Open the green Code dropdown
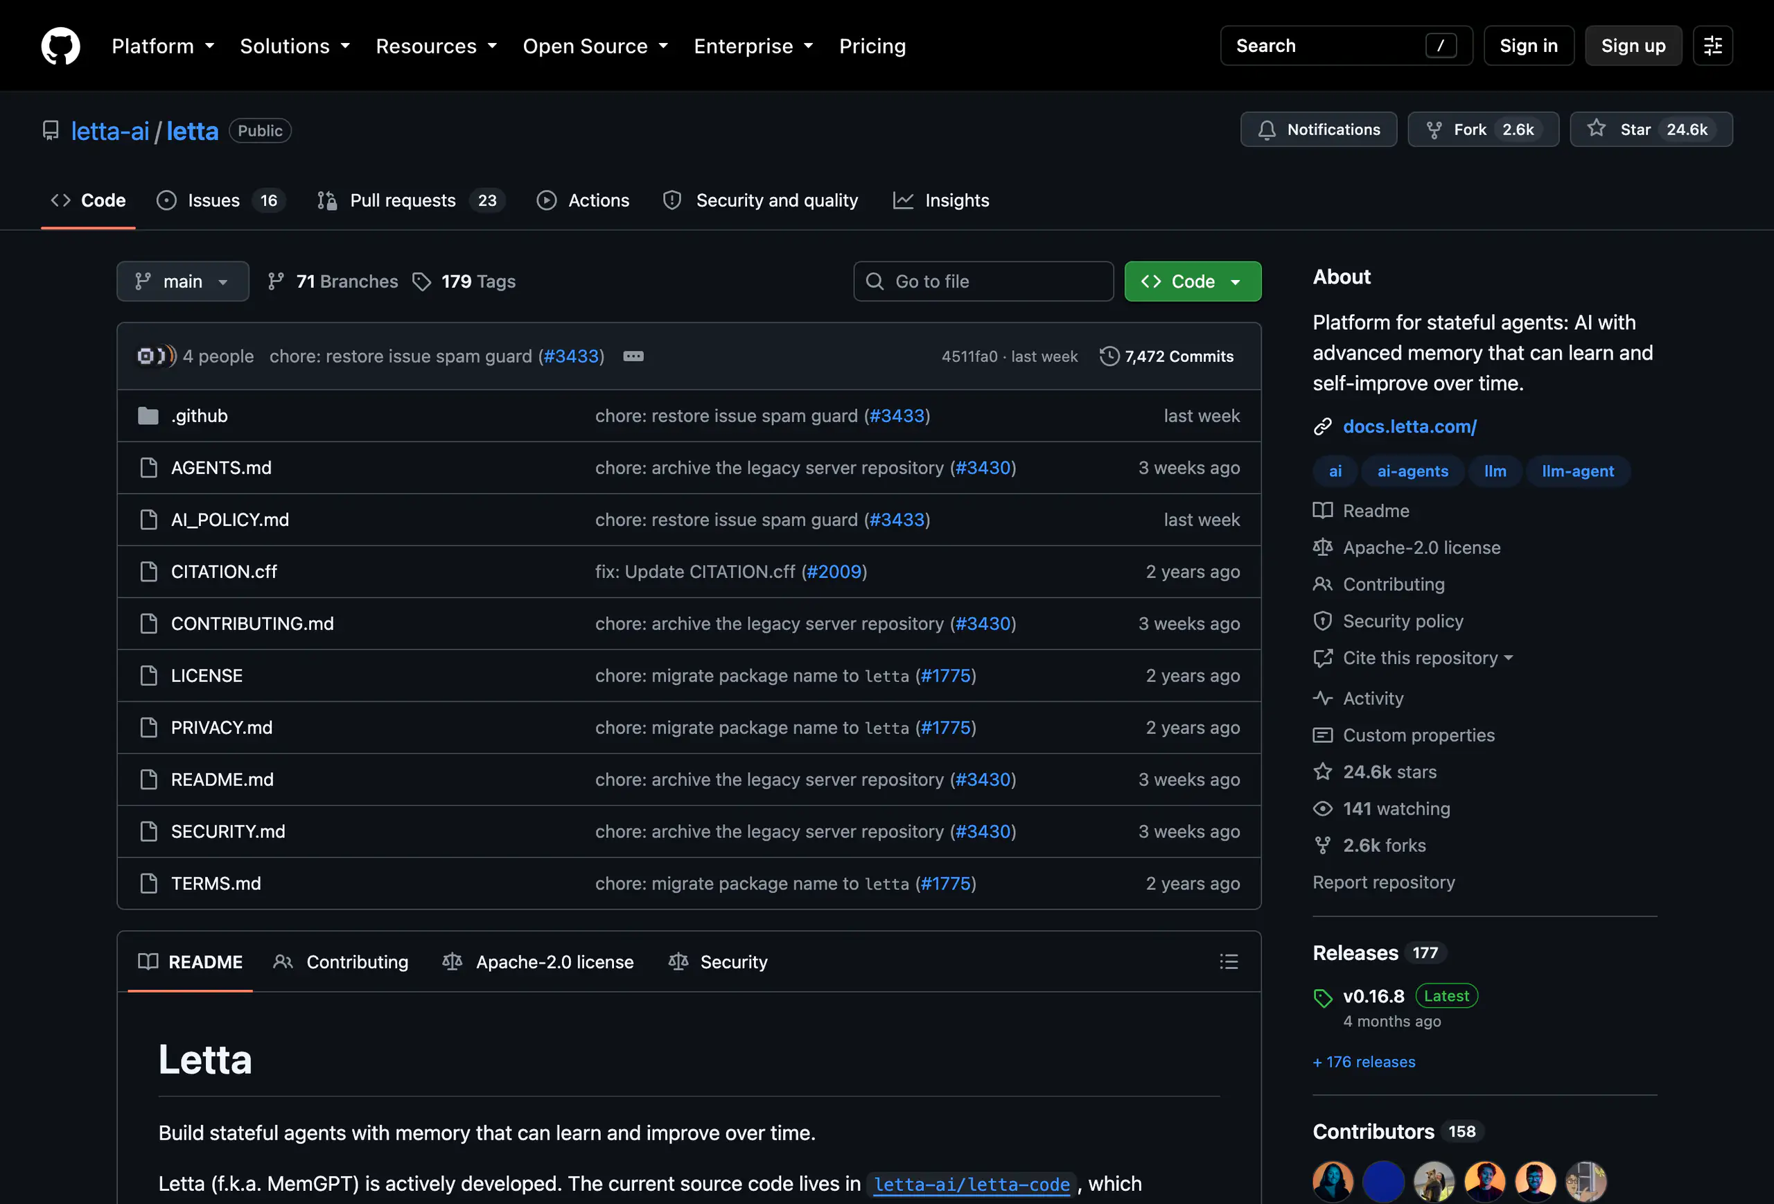1774x1204 pixels. click(x=1193, y=281)
